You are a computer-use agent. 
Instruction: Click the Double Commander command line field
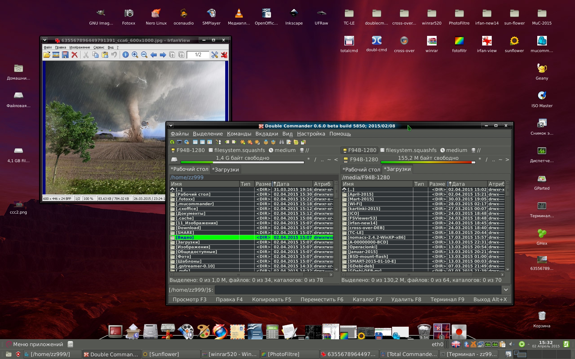pyautogui.click(x=358, y=290)
